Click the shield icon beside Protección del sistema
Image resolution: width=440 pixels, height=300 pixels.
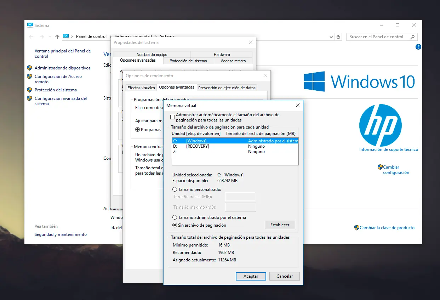tap(29, 90)
